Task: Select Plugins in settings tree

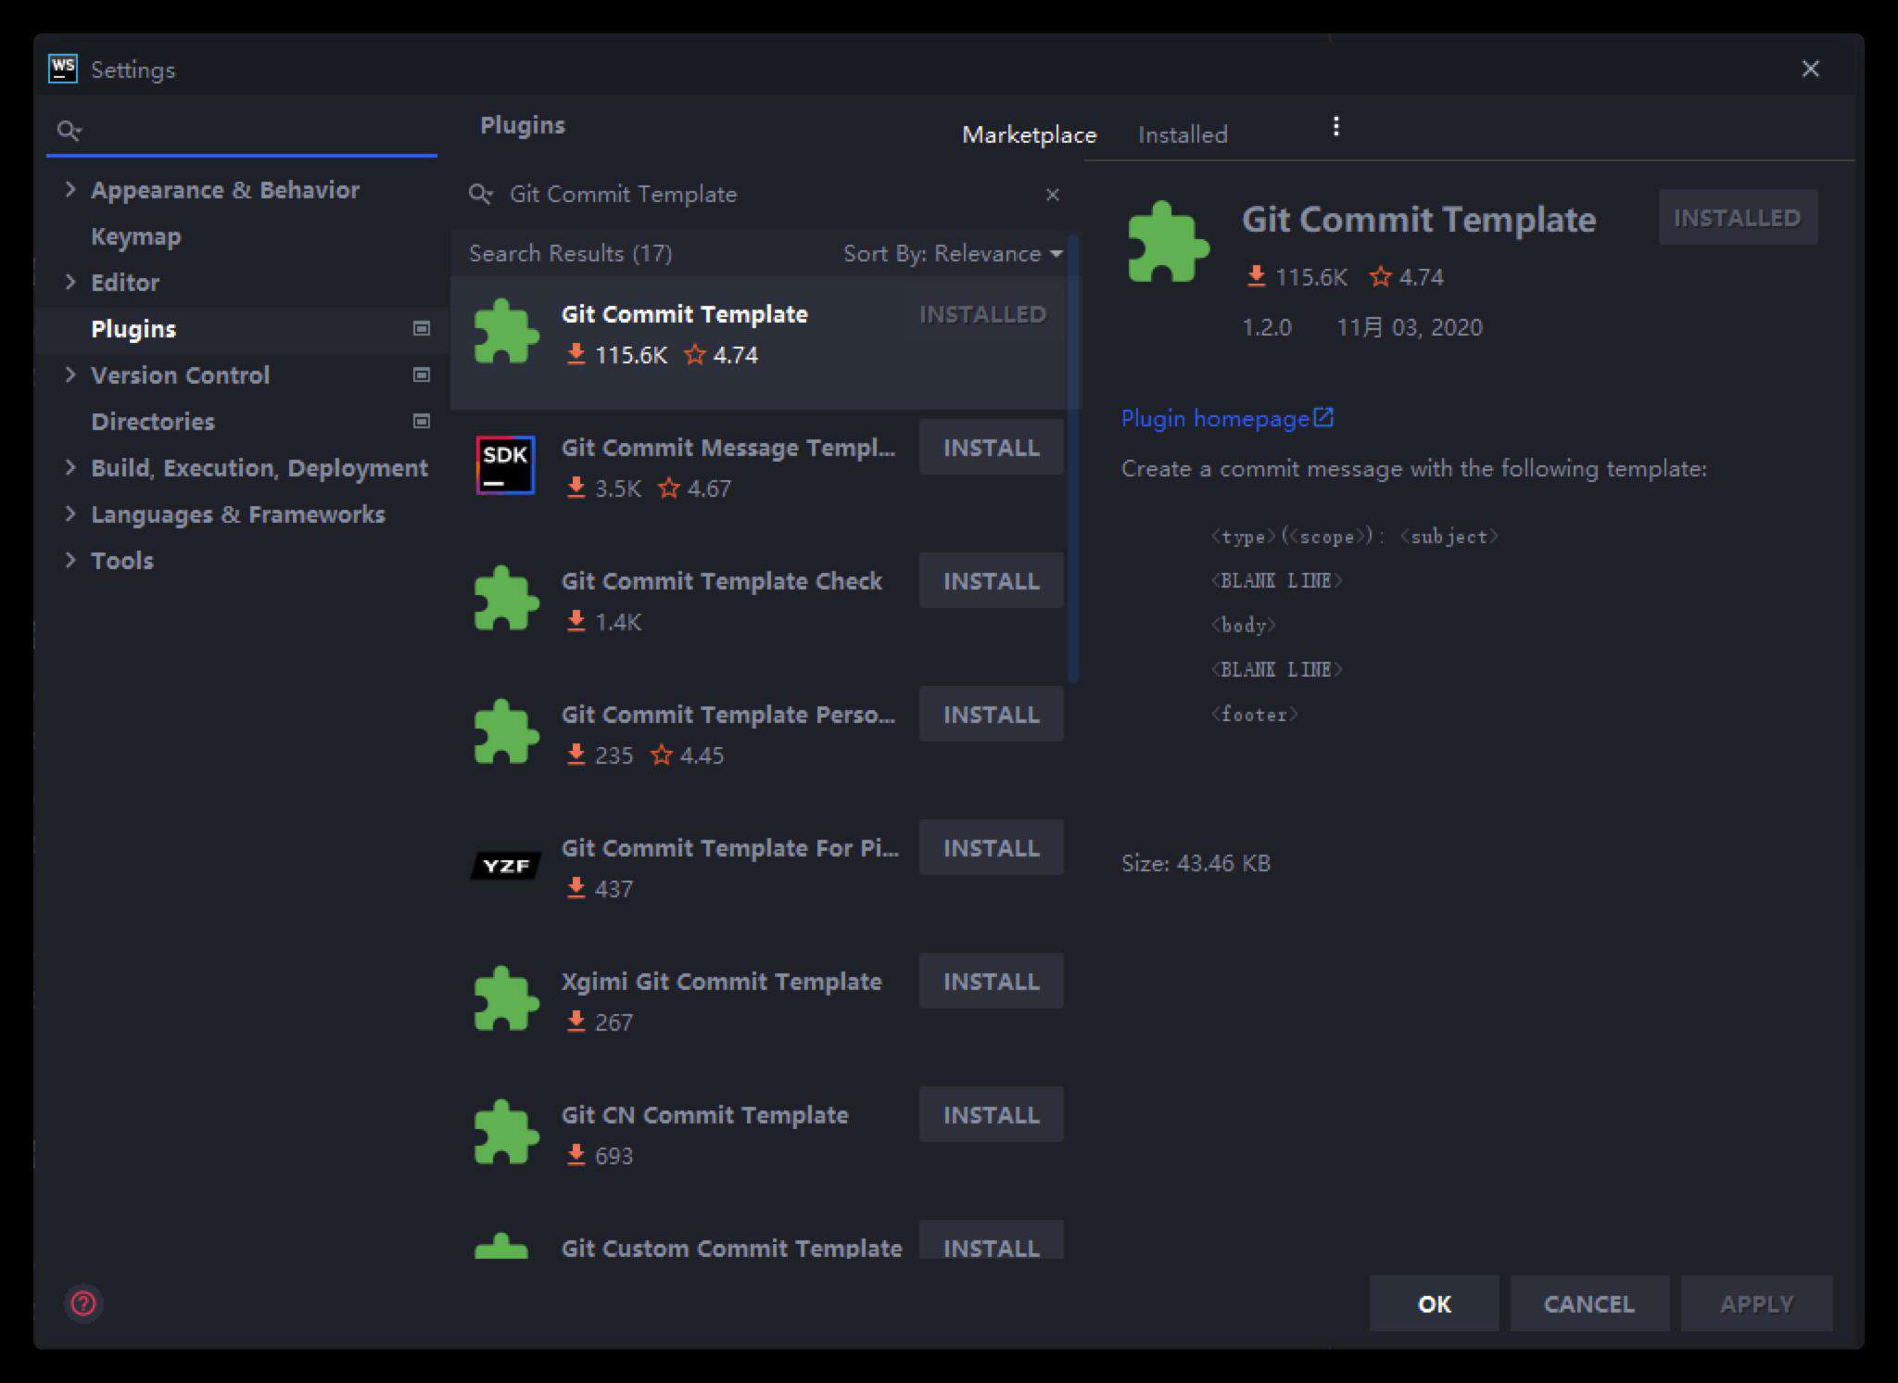Action: click(133, 329)
